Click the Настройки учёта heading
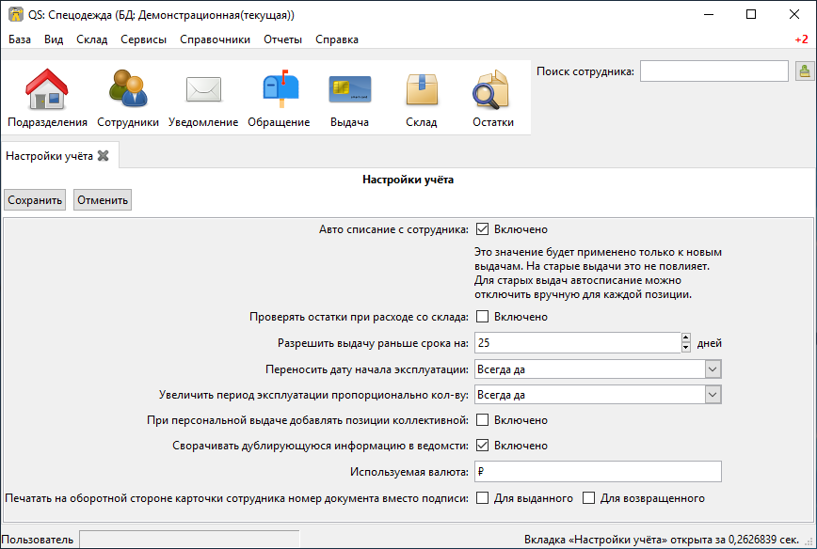Image resolution: width=817 pixels, height=549 pixels. (x=408, y=180)
